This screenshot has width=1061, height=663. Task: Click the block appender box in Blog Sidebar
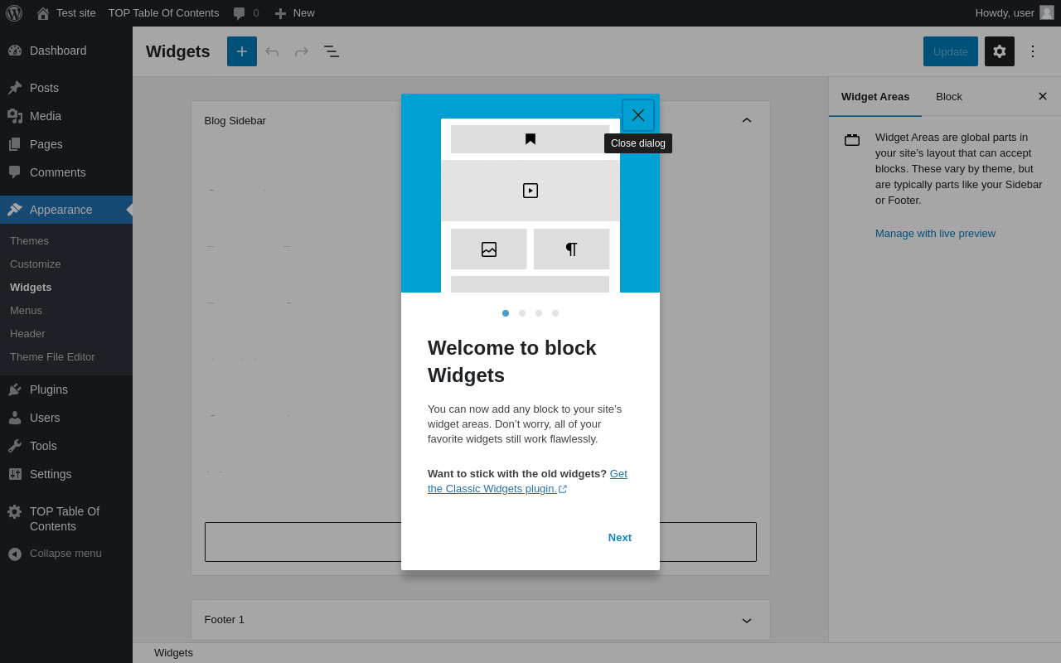[x=481, y=542]
